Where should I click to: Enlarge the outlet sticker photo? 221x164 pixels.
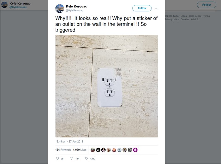(x=107, y=86)
